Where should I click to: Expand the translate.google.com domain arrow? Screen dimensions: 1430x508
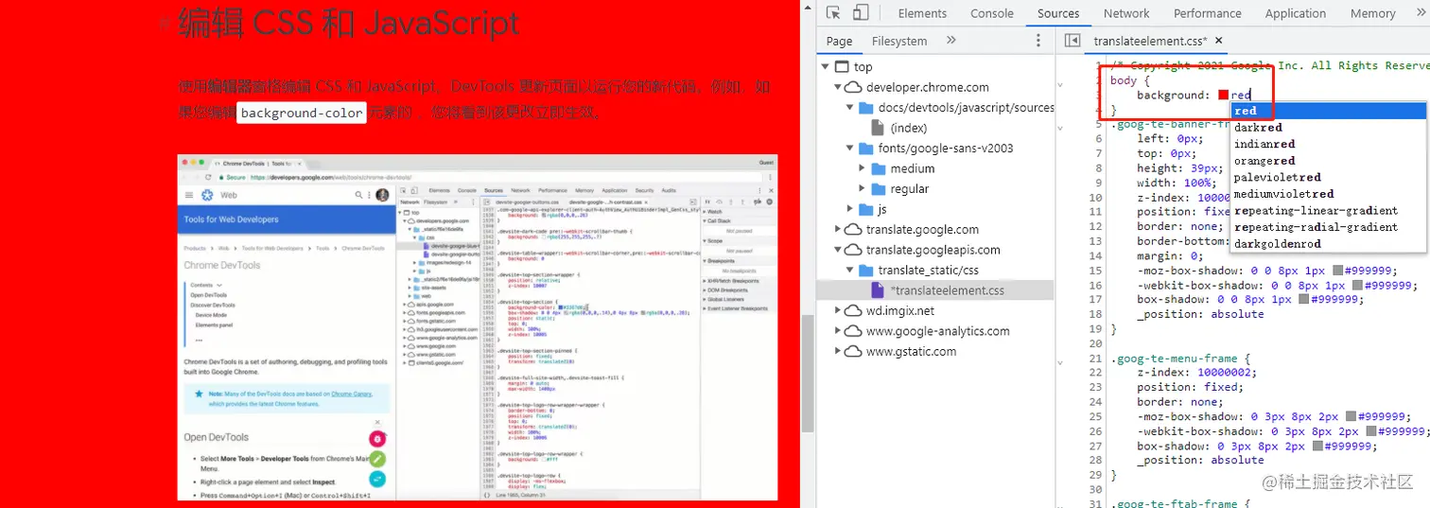837,229
